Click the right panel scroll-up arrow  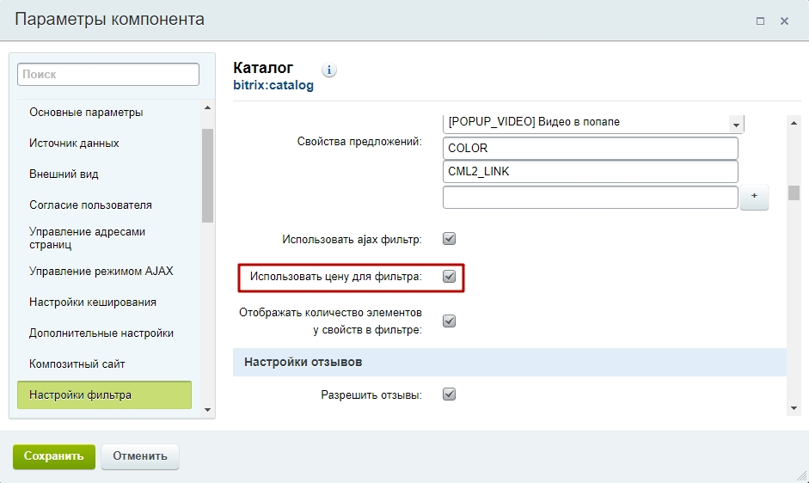794,124
